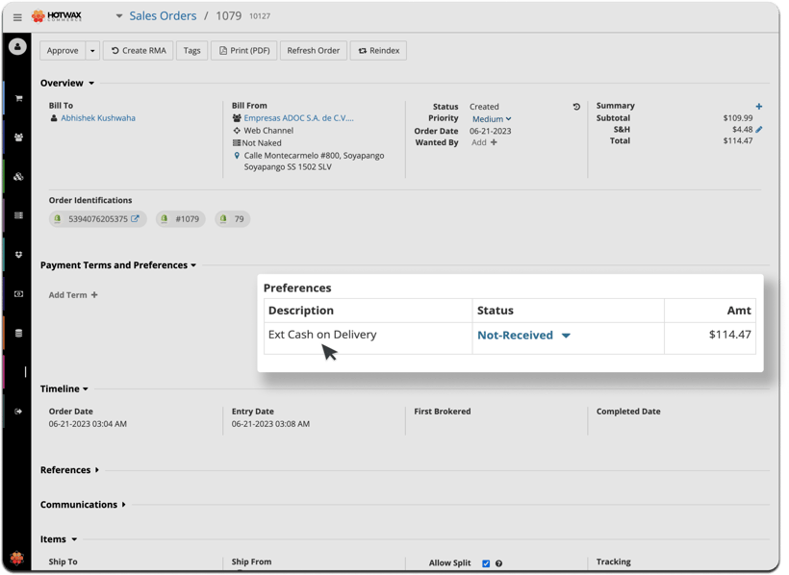Viewport: 789px width, 575px height.
Task: Click the sign-out icon in sidebar
Action: tap(18, 412)
